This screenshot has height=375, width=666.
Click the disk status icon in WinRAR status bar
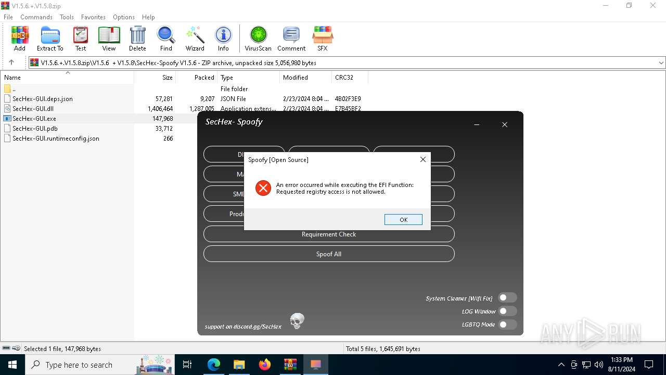click(x=6, y=348)
